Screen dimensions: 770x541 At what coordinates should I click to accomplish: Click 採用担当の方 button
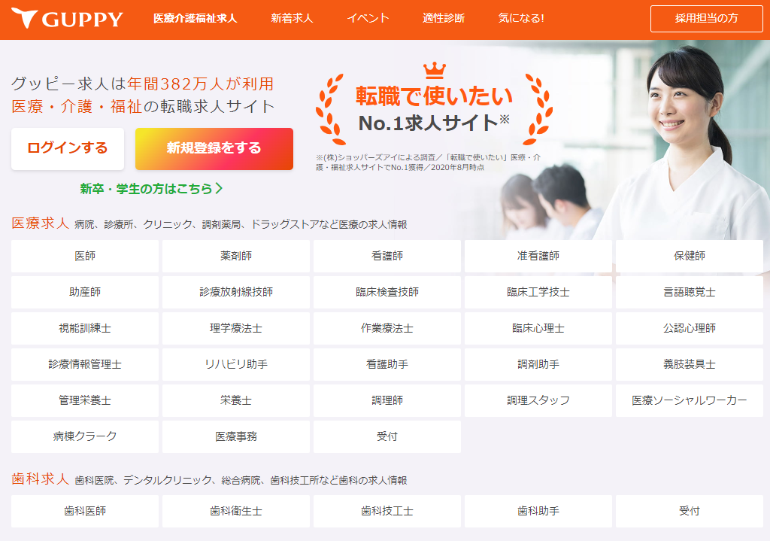pos(706,19)
